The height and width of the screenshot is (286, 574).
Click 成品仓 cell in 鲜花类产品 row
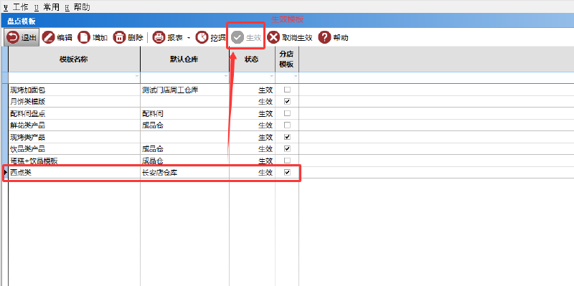coord(185,125)
